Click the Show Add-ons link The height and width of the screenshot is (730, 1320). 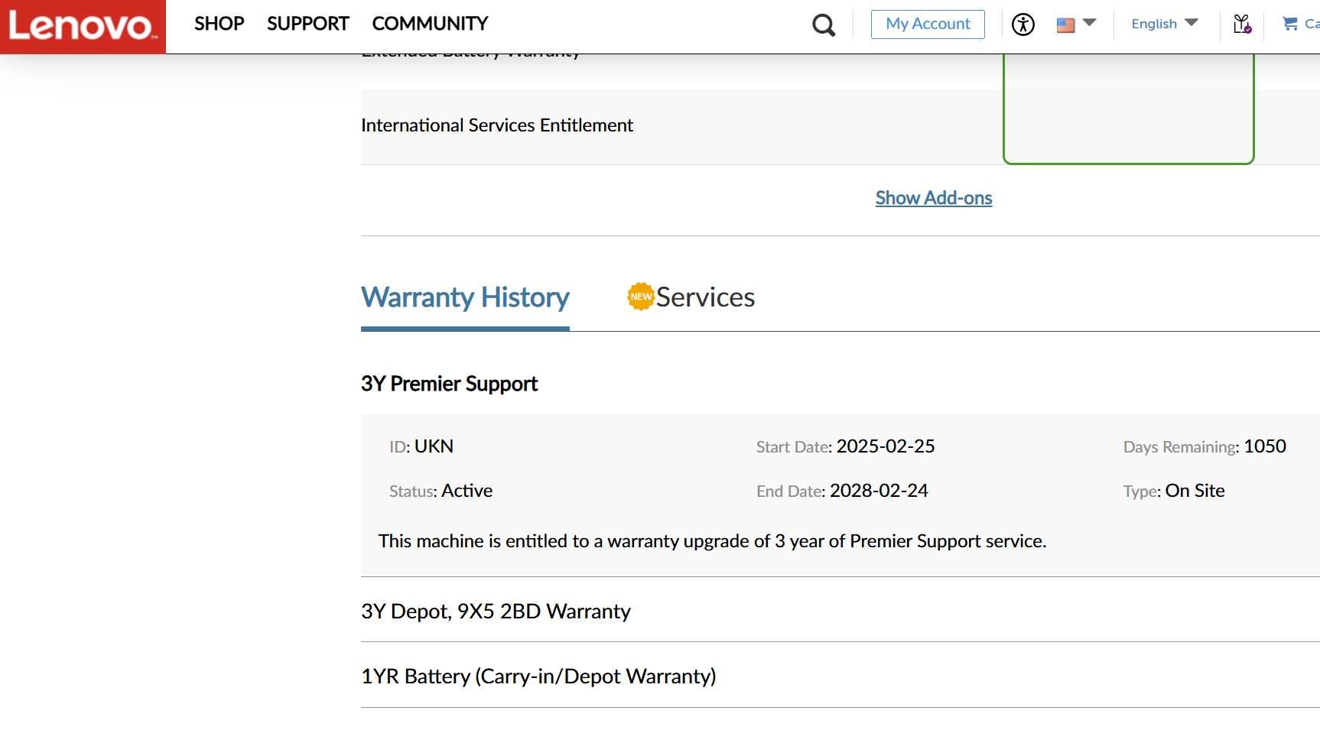934,198
